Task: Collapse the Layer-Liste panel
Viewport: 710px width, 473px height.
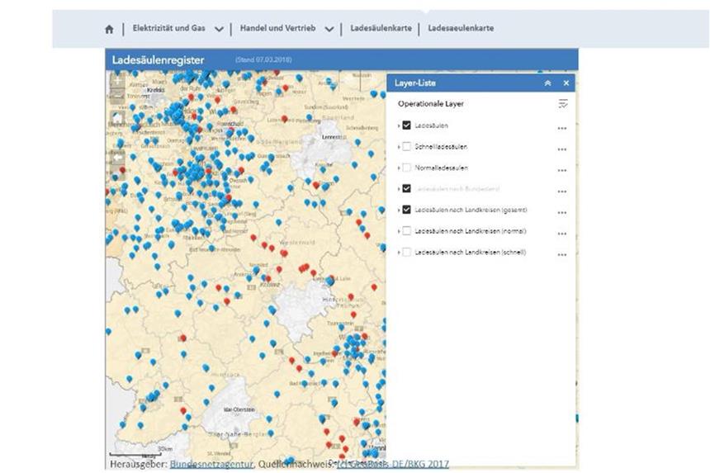Action: click(547, 83)
